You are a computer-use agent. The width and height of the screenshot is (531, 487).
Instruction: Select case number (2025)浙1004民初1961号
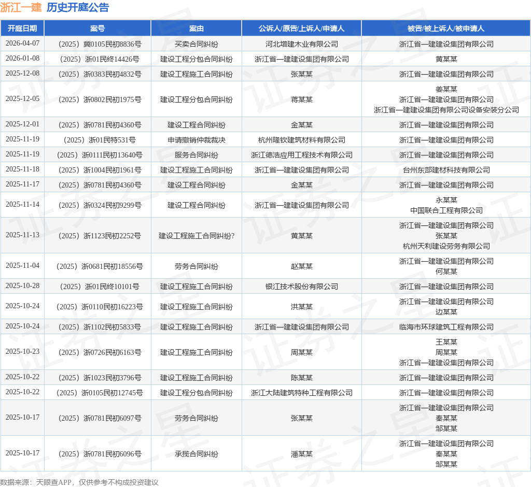point(100,170)
